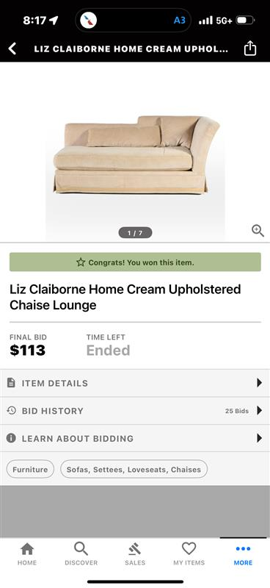
Task: Open the Home tab icon
Action: (x=27, y=549)
